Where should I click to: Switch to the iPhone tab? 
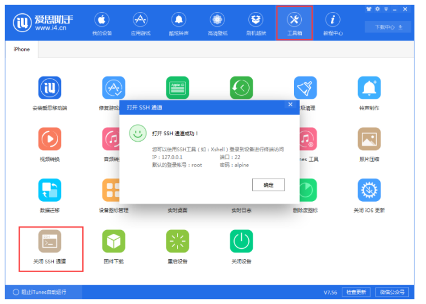click(22, 50)
